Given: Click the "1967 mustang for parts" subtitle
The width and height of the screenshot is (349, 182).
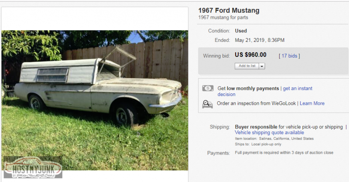Looking at the screenshot, I should point(223,17).
